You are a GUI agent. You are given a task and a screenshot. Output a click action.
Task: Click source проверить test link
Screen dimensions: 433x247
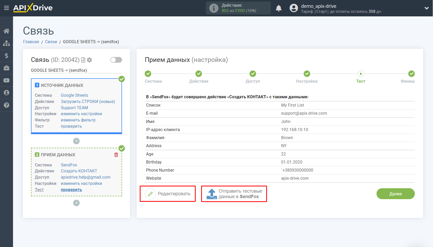coord(71,126)
